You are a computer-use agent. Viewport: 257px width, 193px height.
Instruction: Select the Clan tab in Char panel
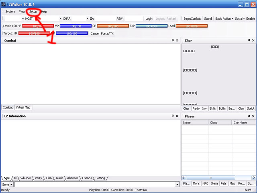(241, 109)
